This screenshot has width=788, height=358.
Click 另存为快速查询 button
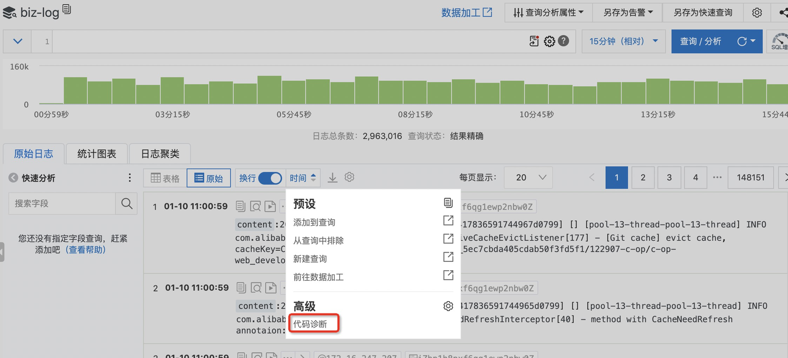(703, 13)
